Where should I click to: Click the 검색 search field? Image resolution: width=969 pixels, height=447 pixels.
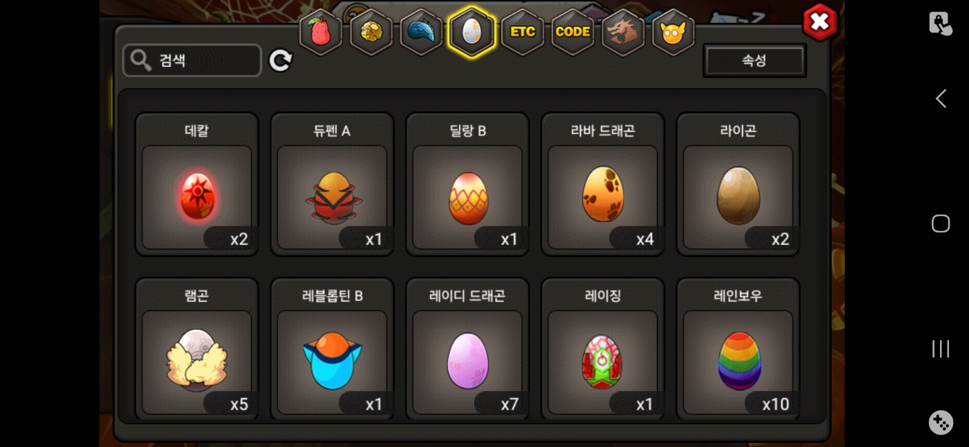pyautogui.click(x=192, y=61)
